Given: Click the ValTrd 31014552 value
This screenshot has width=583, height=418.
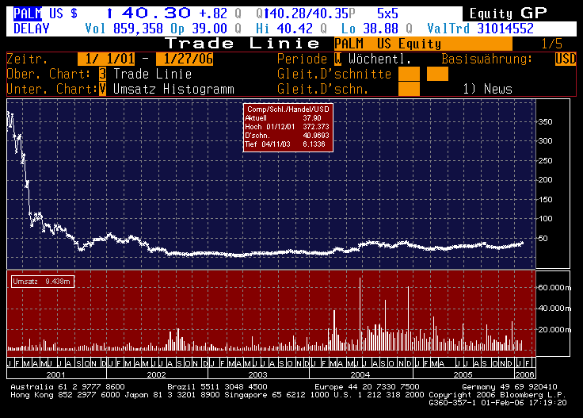Looking at the screenshot, I should (480, 29).
